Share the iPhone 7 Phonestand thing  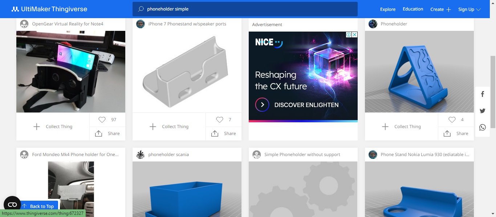(224, 134)
